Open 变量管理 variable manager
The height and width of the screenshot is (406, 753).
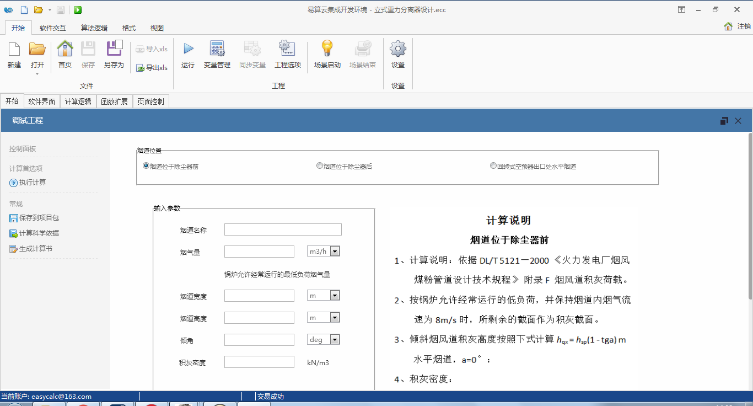point(217,50)
